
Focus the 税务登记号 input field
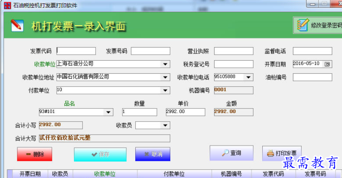pyautogui.click(x=234, y=64)
